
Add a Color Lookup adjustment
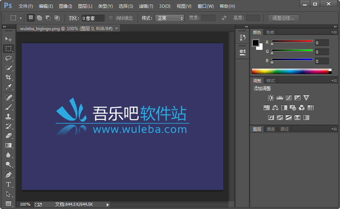point(311,107)
